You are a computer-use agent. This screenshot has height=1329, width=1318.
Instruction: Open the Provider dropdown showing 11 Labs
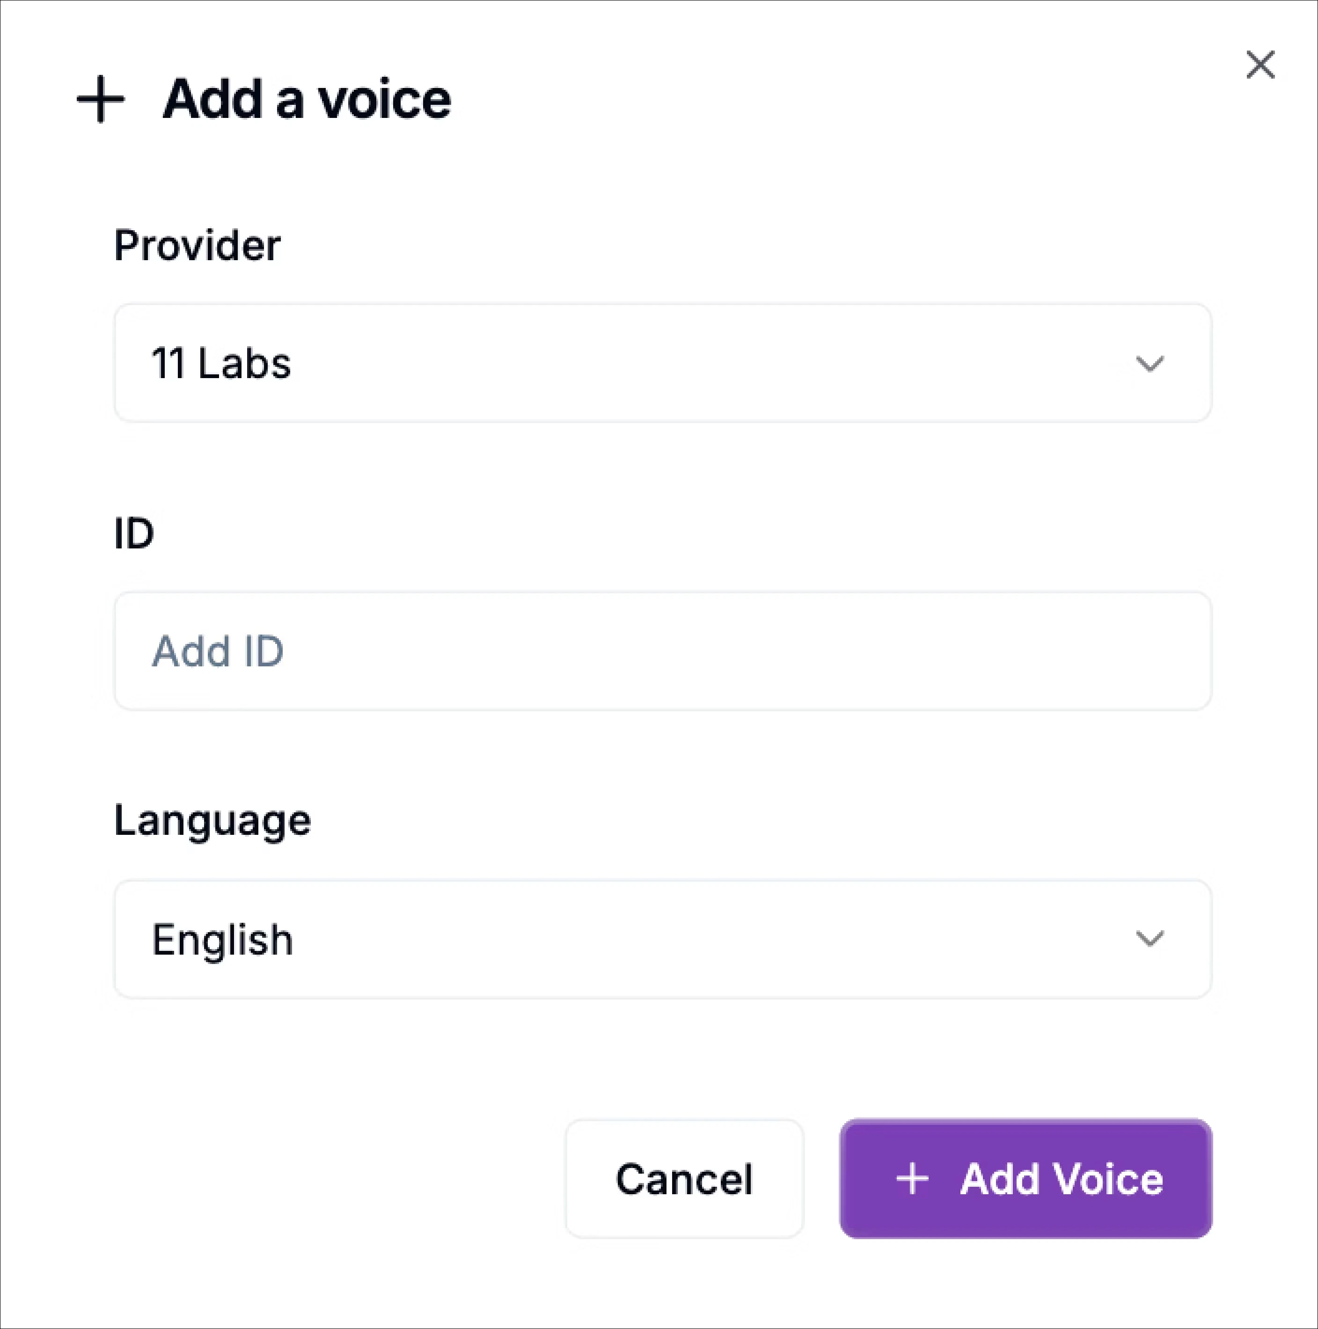click(660, 364)
